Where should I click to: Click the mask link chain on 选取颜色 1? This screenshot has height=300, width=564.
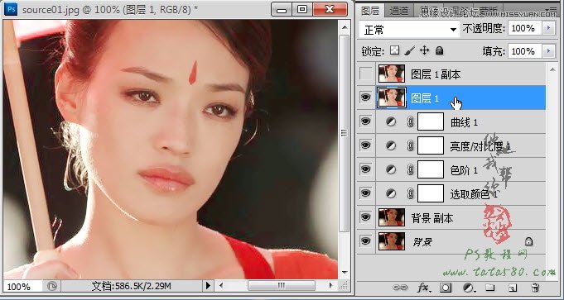(x=410, y=193)
